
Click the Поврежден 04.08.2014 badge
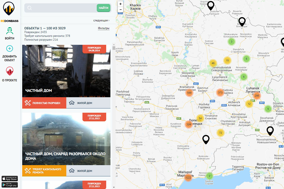click(x=94, y=49)
